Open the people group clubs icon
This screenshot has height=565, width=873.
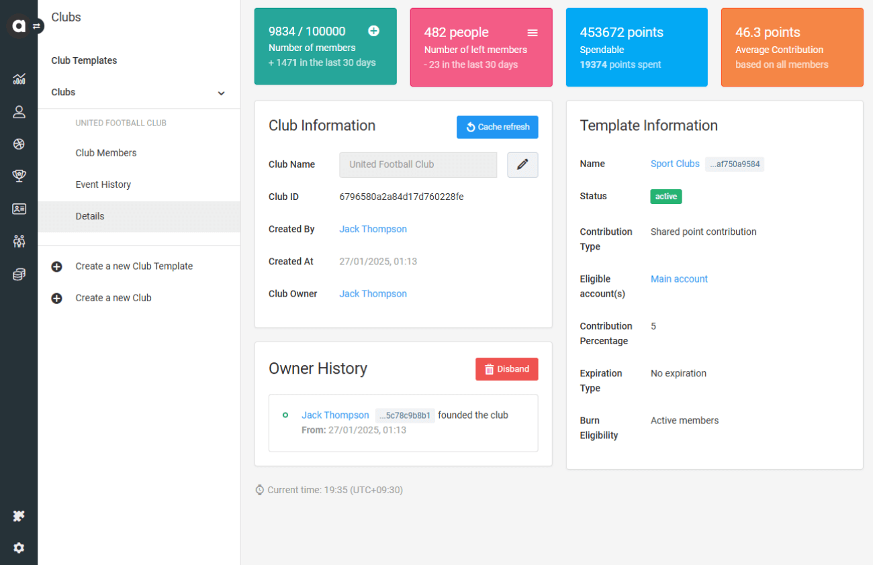click(19, 242)
